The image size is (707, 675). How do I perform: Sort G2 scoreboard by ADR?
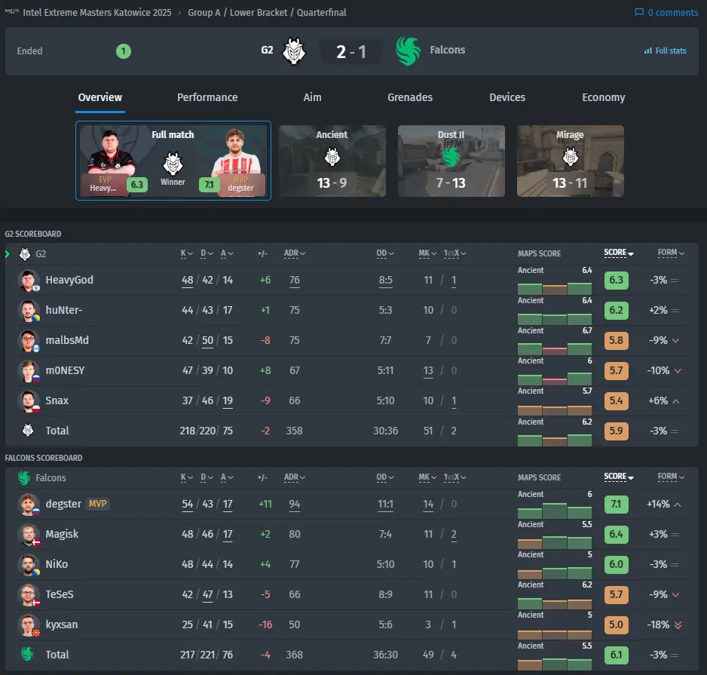coord(295,253)
